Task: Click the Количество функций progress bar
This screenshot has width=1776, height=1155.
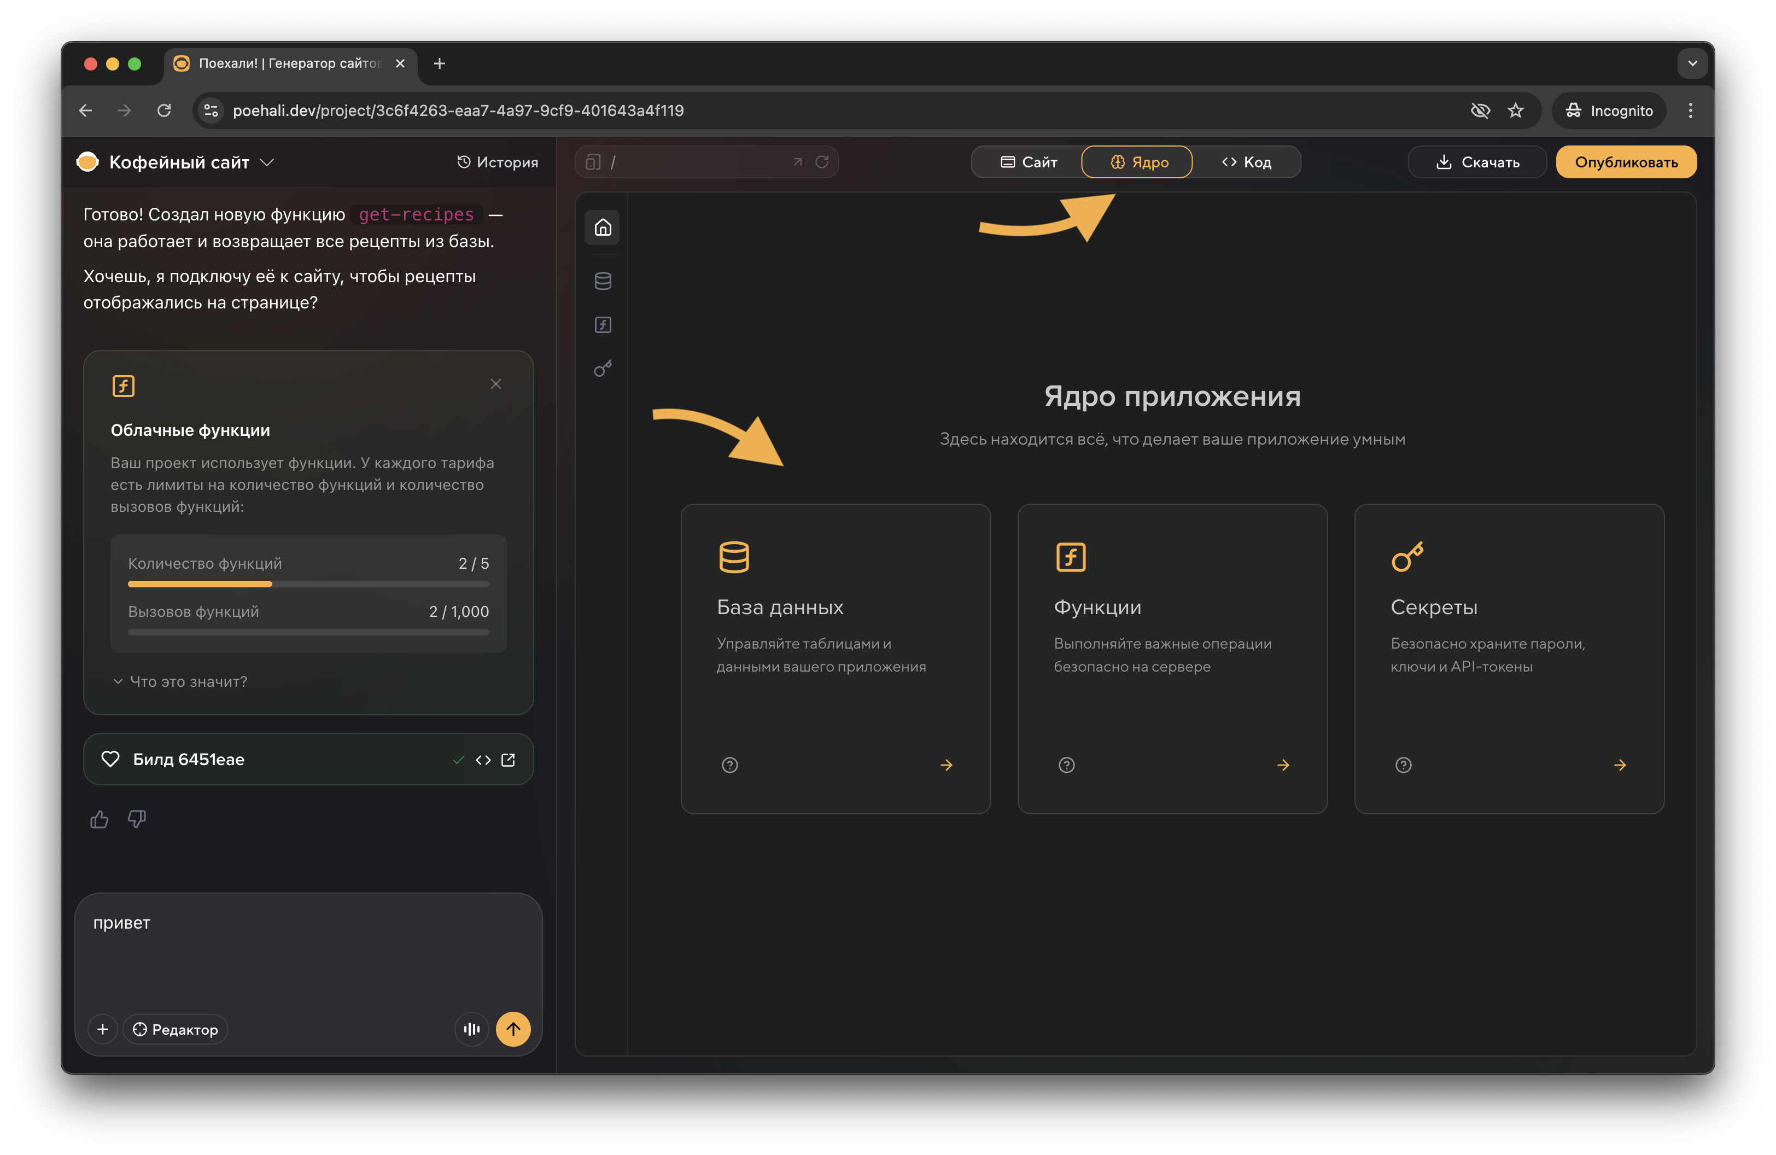Action: [x=308, y=584]
